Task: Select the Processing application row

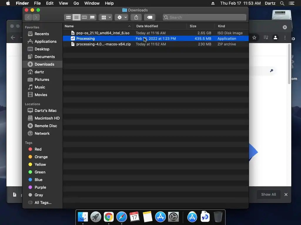Action: 156,39
